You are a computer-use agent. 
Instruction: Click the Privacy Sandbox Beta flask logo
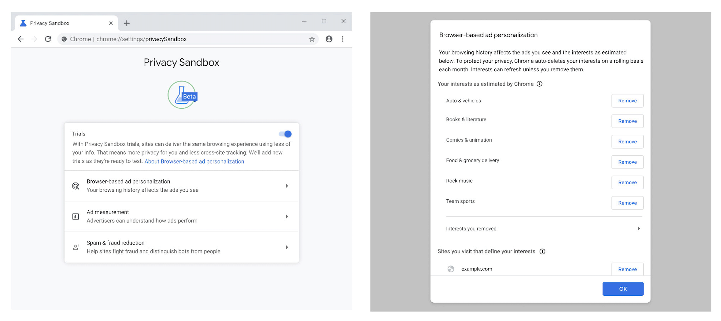182,95
